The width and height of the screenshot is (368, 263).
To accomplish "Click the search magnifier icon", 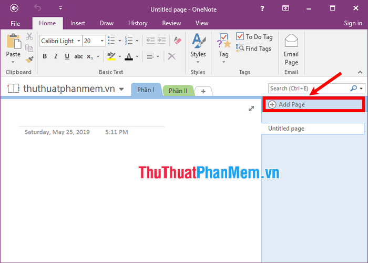I will tap(353, 88).
